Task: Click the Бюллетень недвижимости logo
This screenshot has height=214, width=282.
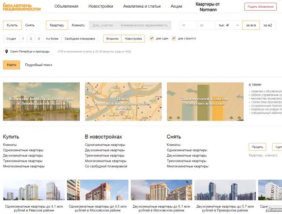Action: coord(22,7)
